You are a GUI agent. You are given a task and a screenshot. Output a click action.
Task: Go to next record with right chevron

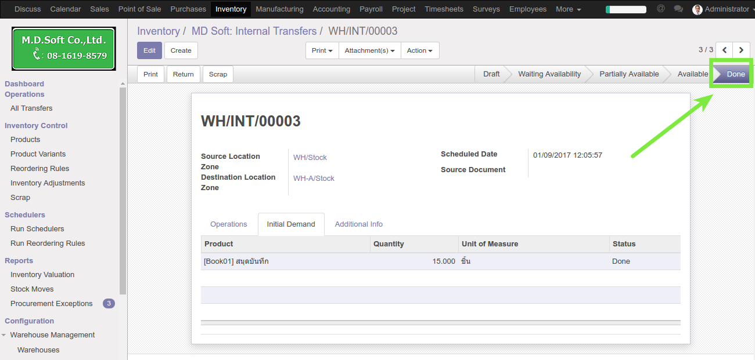tap(741, 50)
